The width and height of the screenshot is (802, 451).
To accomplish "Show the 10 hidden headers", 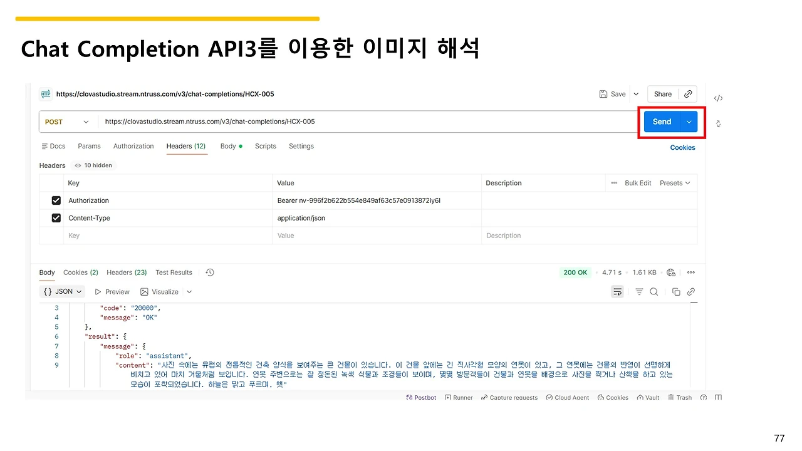I will tap(93, 165).
